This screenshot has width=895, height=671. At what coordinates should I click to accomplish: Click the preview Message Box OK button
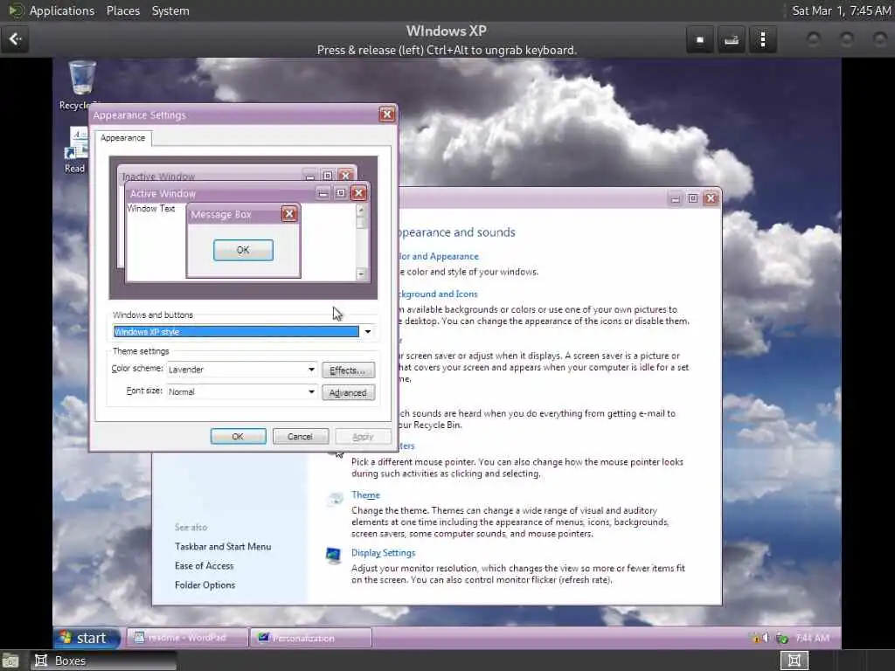coord(243,250)
